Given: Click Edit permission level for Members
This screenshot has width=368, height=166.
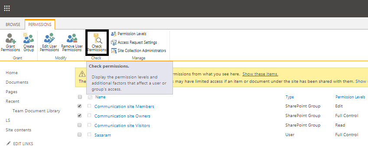Looking at the screenshot, I should click(339, 106).
